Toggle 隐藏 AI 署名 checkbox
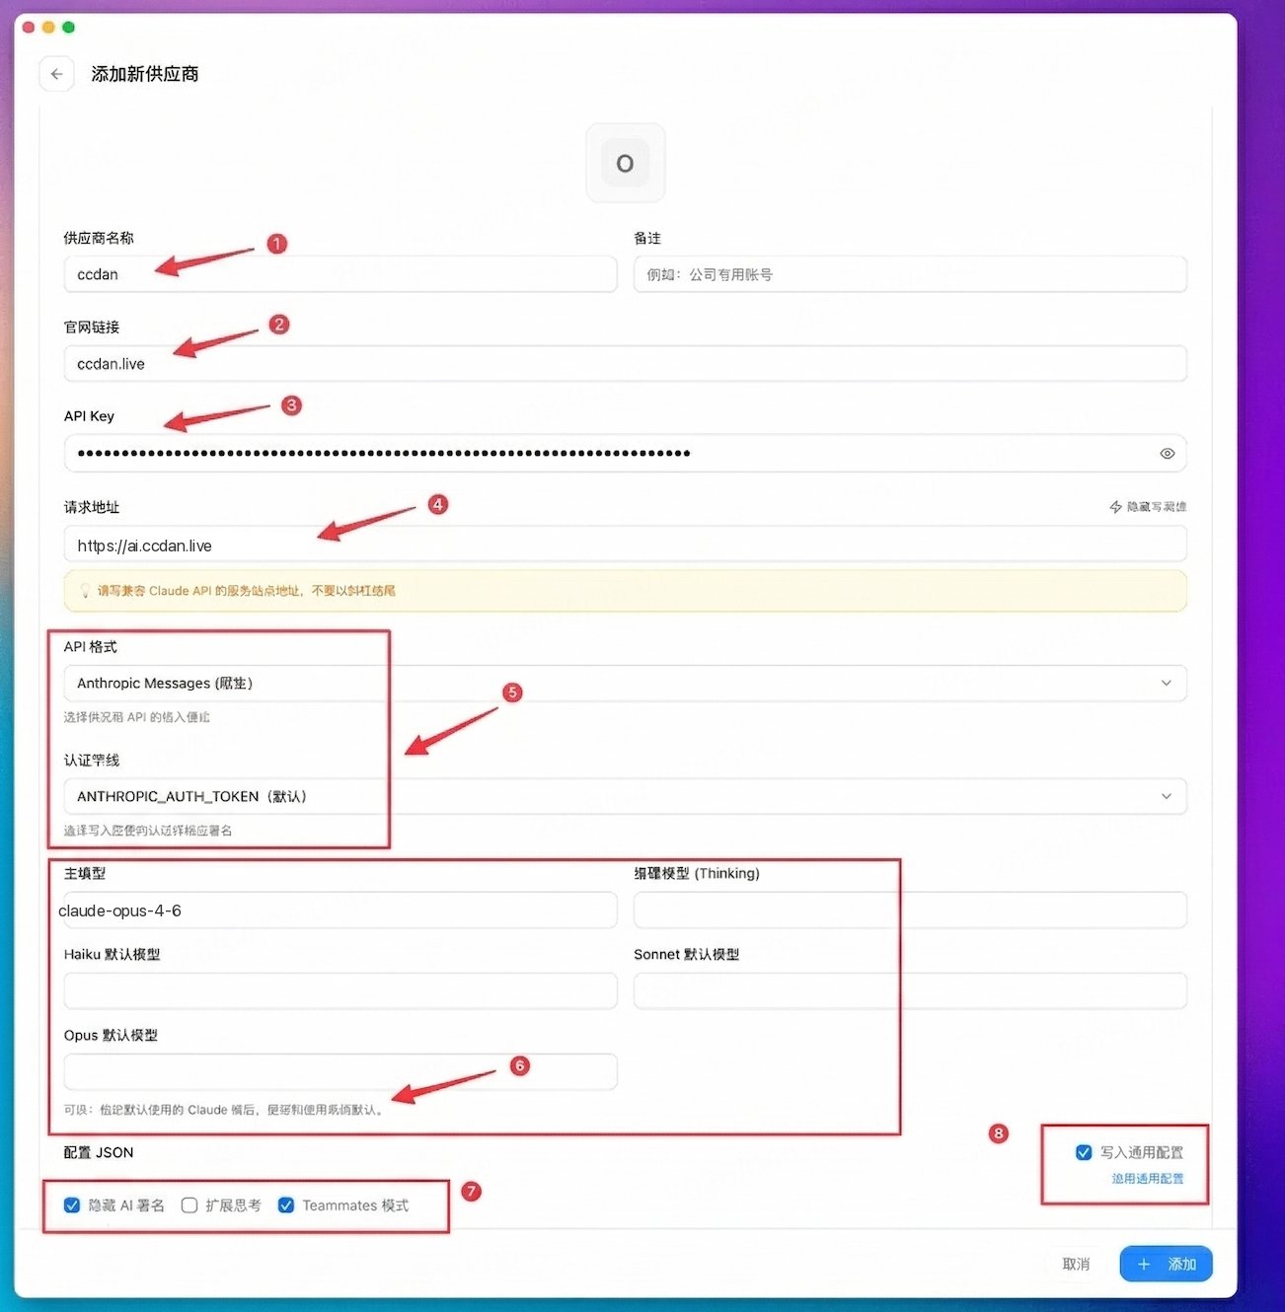 72,1205
